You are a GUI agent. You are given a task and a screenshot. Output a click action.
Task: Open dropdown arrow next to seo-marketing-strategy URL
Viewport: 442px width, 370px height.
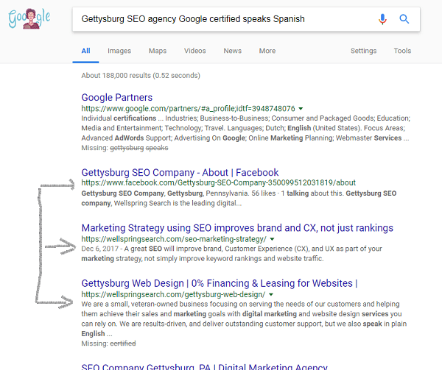(272, 239)
